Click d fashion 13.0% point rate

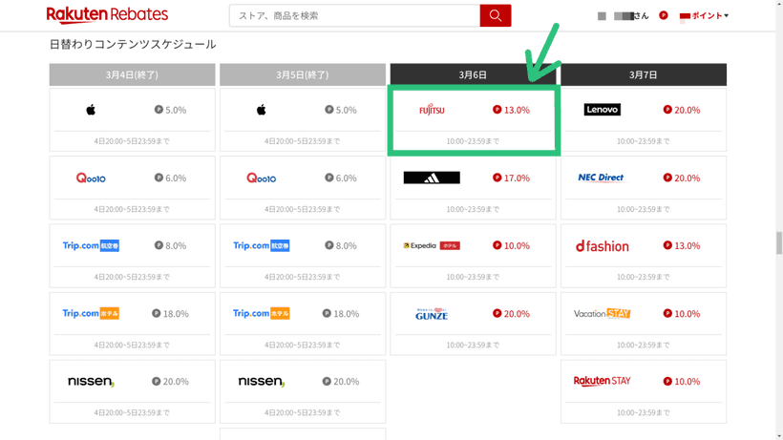pyautogui.click(x=682, y=246)
